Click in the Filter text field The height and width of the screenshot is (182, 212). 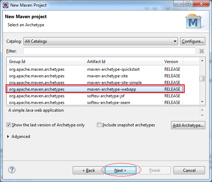tap(109, 51)
